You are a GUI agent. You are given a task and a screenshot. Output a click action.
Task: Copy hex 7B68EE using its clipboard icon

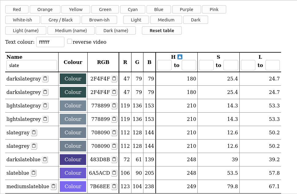click(114, 186)
